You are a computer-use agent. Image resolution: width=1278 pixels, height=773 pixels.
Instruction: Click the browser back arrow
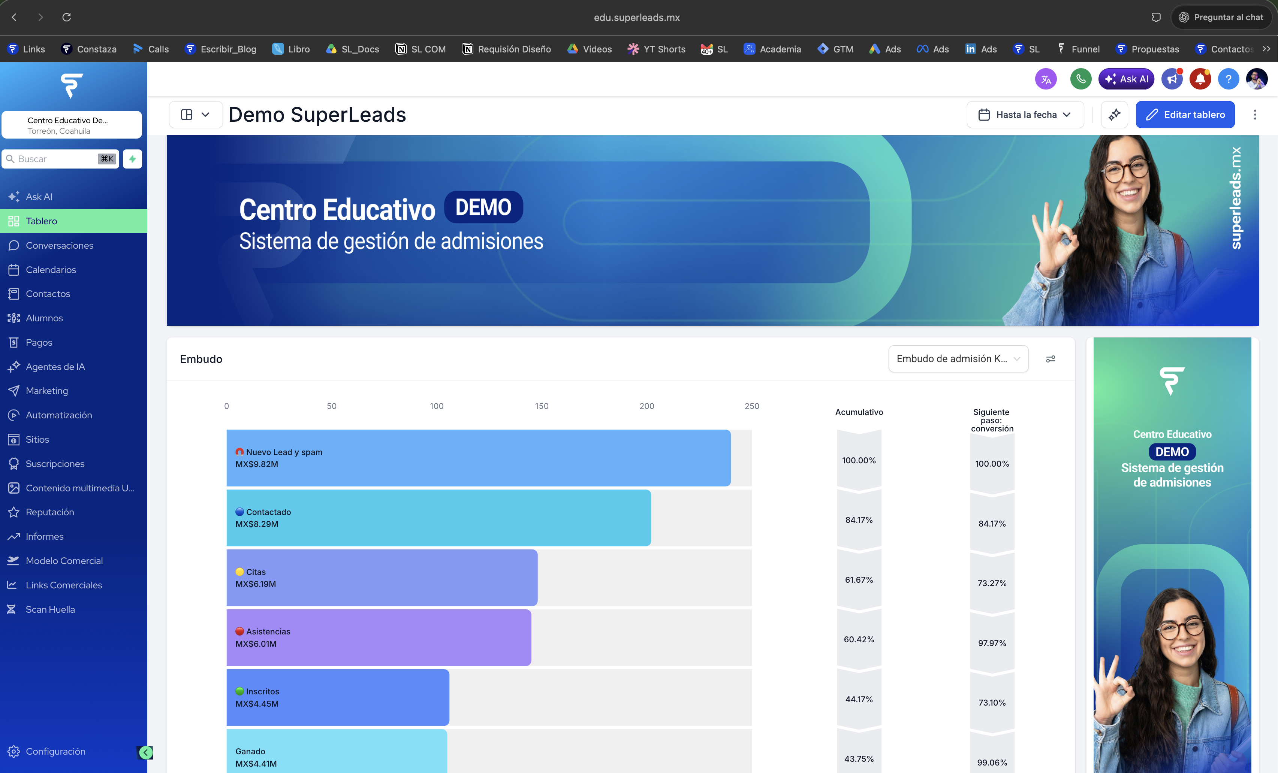coord(15,17)
